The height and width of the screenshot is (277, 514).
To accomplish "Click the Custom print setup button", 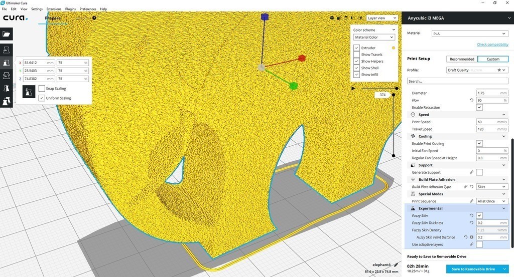I will [x=493, y=59].
